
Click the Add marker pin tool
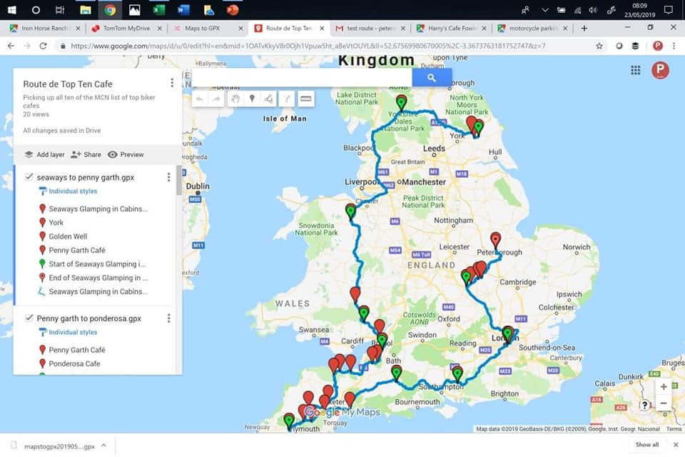252,99
